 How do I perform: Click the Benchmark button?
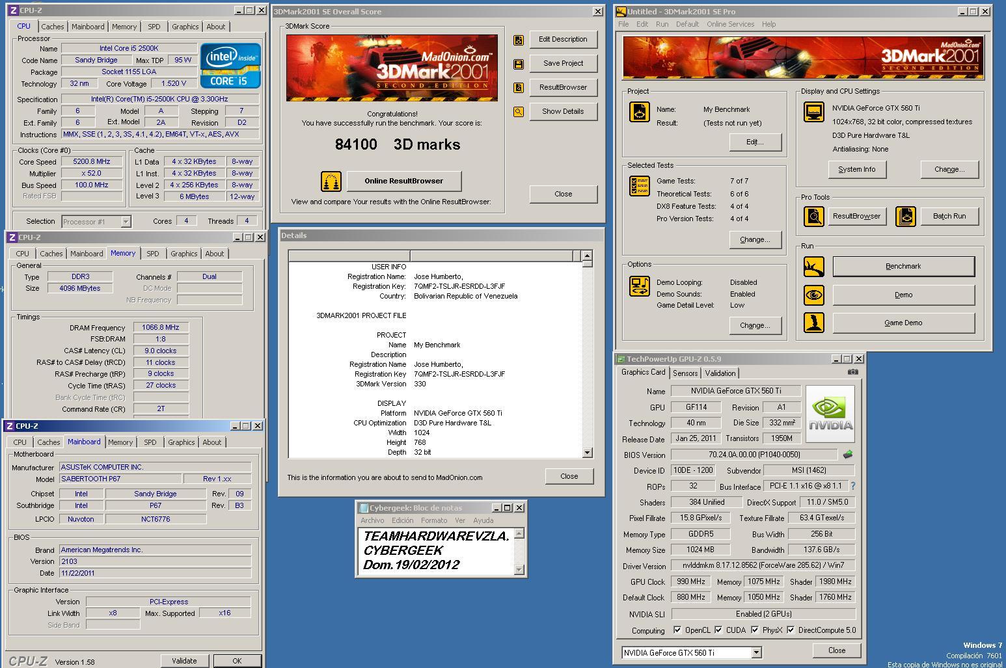pos(903,266)
